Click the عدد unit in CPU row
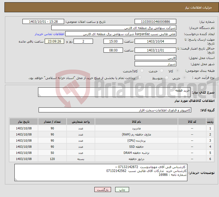 tap(81, 141)
